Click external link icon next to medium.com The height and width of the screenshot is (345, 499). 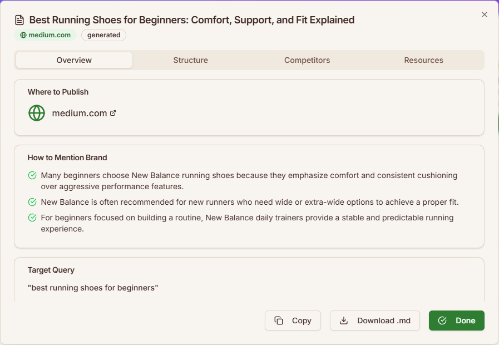(x=113, y=113)
